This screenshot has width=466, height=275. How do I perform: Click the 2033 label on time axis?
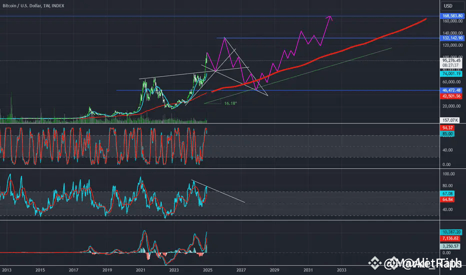point(341,270)
